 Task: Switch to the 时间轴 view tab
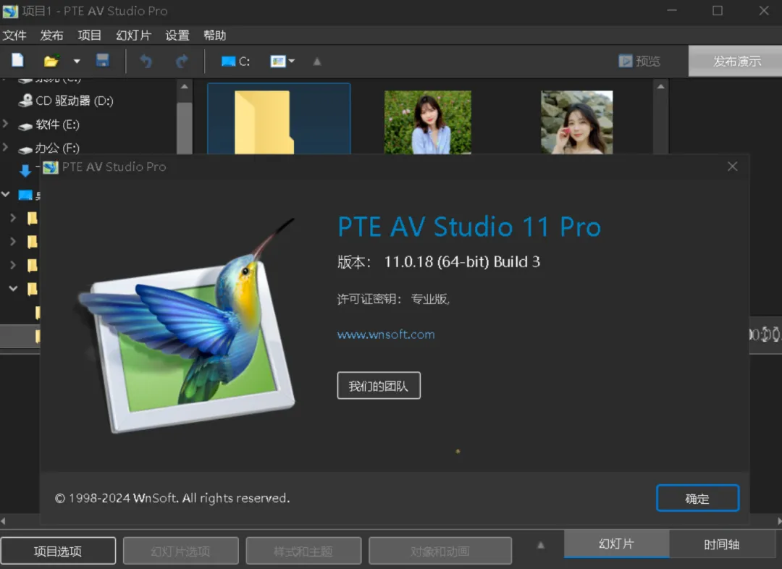click(722, 544)
